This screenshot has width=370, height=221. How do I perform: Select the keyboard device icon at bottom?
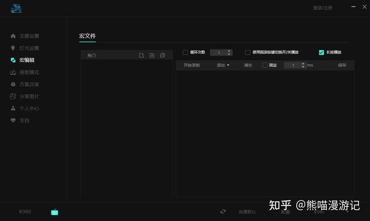tap(55, 212)
